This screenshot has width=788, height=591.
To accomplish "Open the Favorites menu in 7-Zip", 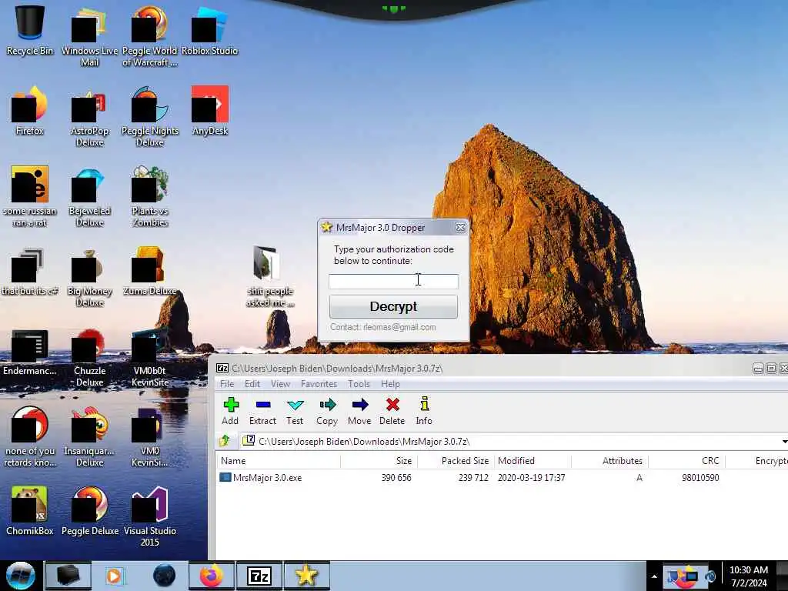I will click(x=319, y=384).
